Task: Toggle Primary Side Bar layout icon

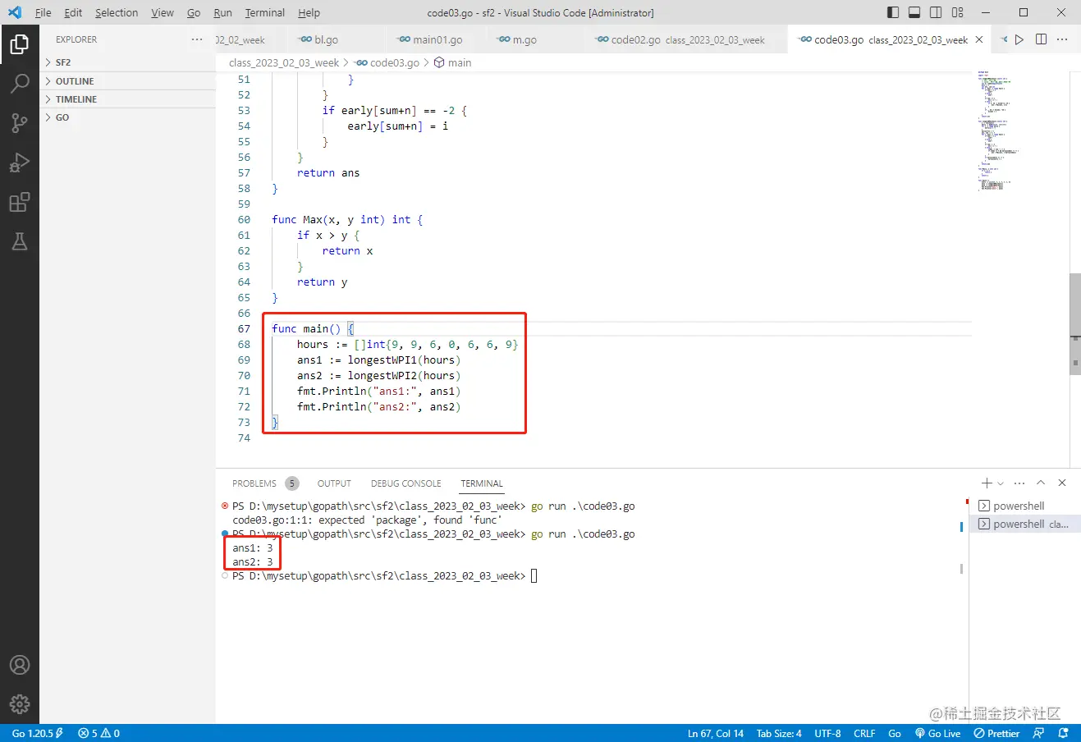Action: [893, 12]
